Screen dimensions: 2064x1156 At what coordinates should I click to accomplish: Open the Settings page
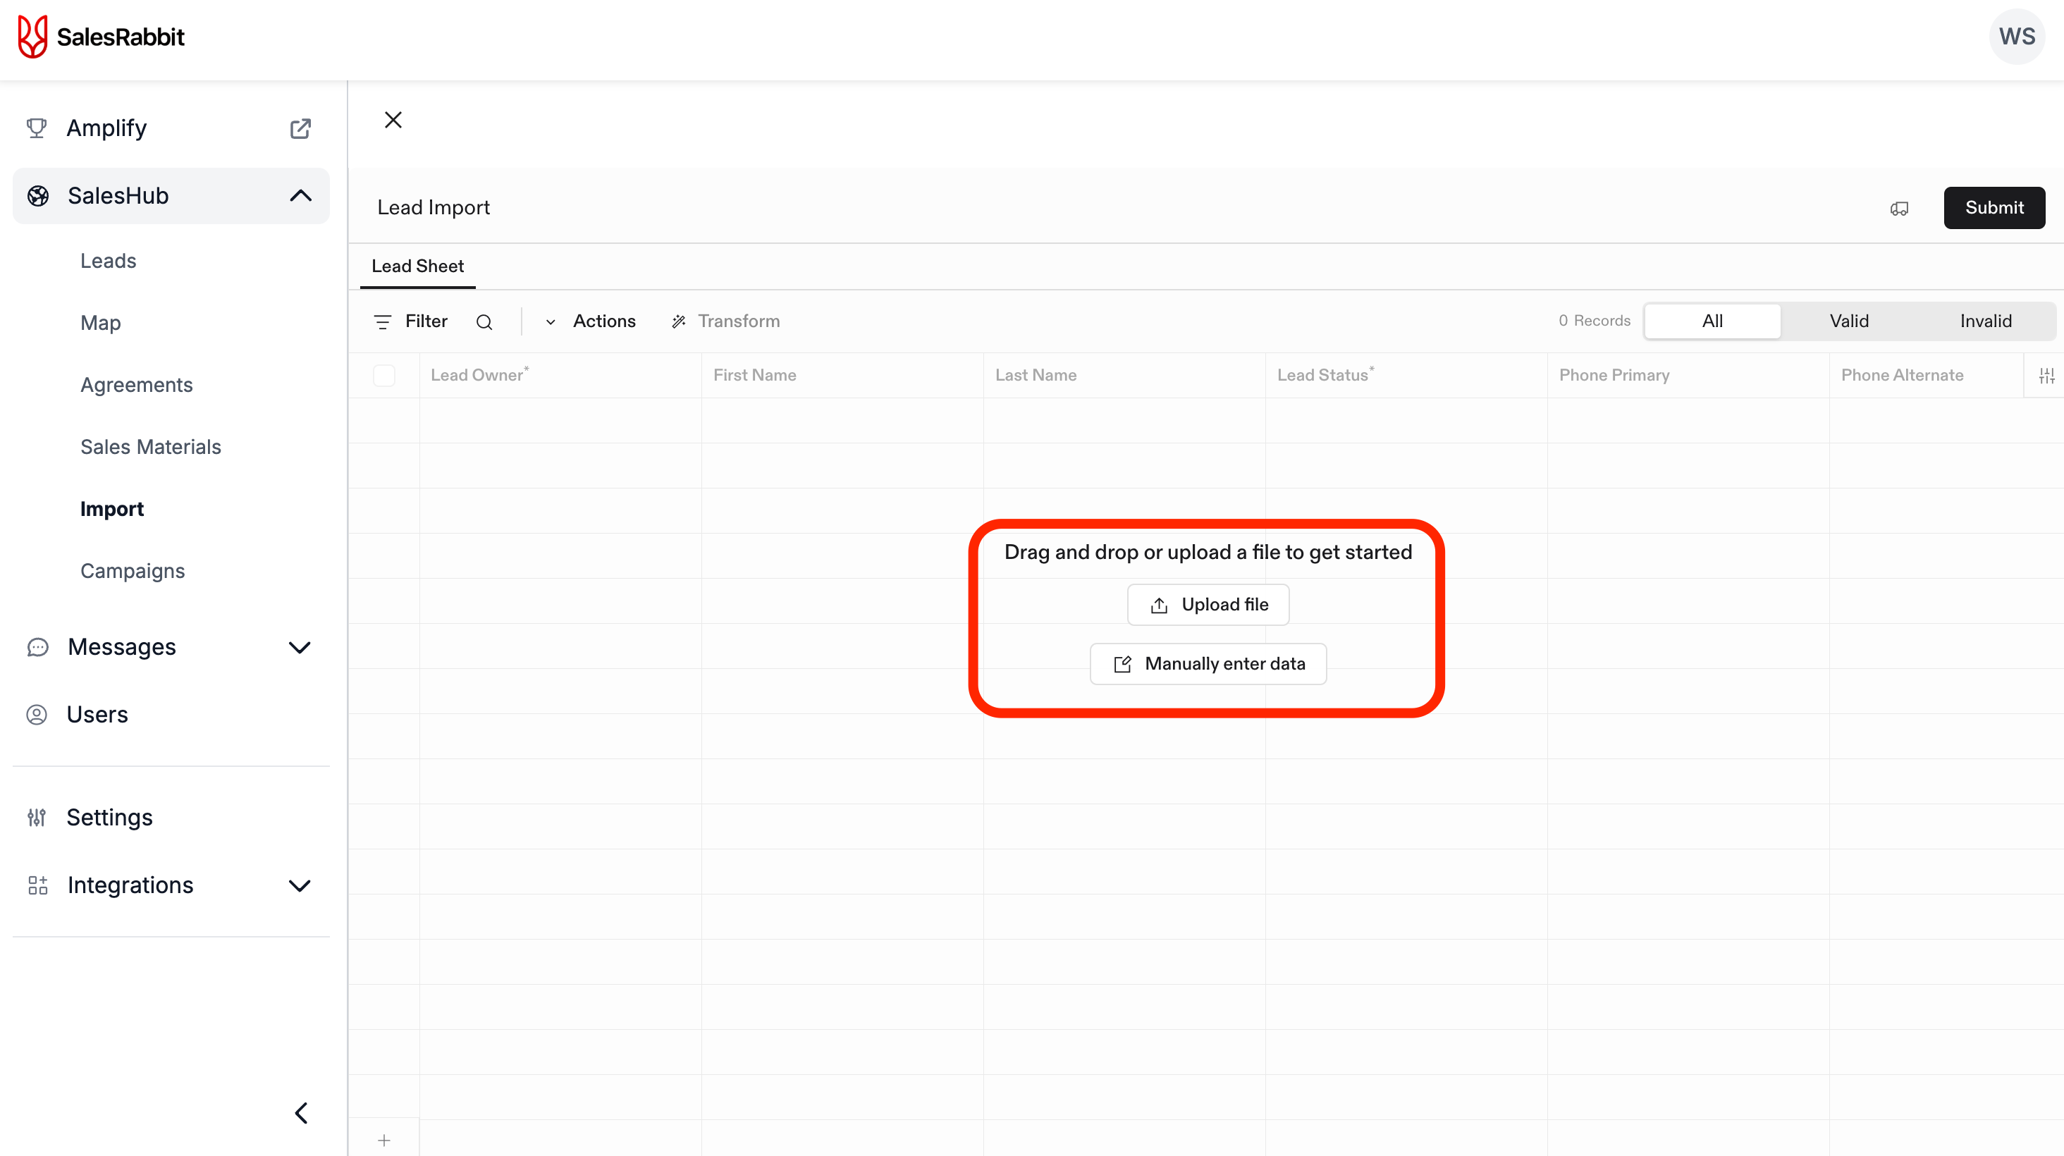(110, 817)
